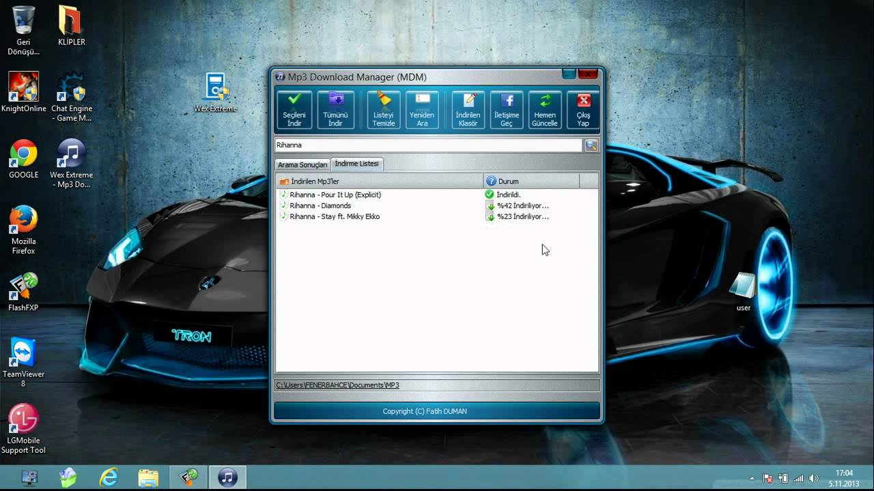
Task: Open the Geri Dönüşüm recycle bin icon
Action: point(24,31)
